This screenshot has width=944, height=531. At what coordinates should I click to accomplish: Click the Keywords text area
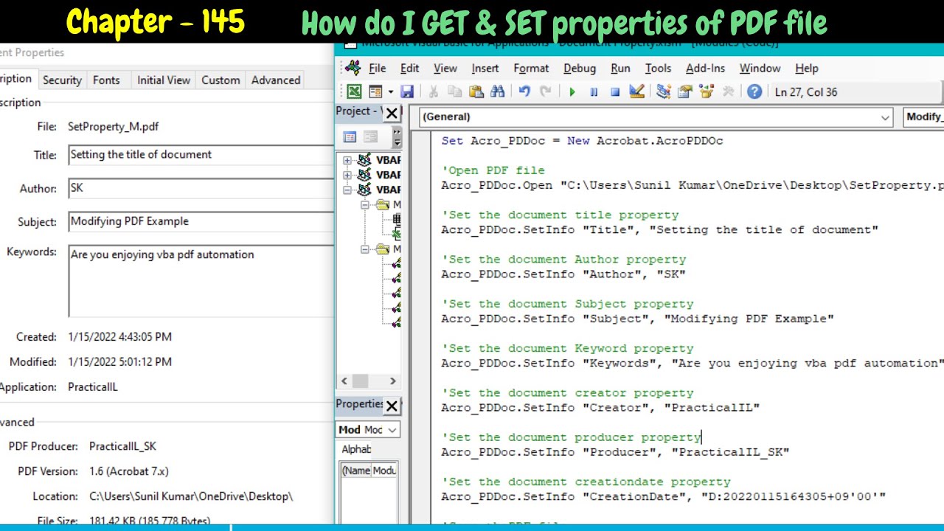point(201,280)
